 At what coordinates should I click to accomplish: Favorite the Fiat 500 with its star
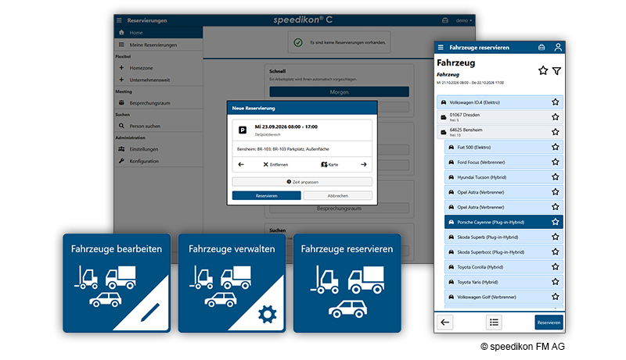pos(556,147)
